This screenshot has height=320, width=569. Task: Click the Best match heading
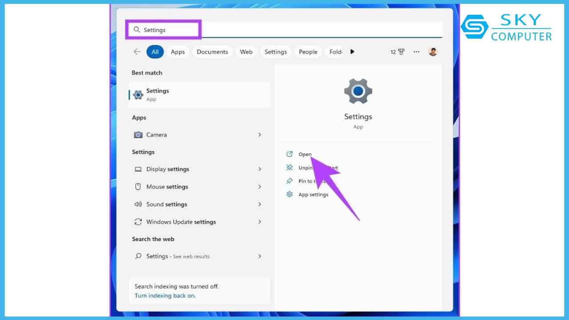coord(147,73)
